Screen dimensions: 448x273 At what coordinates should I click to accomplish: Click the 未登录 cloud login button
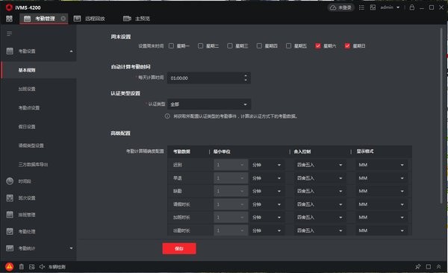341,7
